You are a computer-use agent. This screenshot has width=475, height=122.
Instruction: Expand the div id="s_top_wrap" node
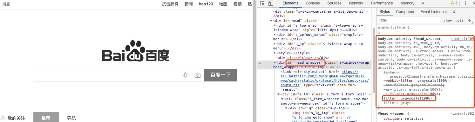(275, 25)
